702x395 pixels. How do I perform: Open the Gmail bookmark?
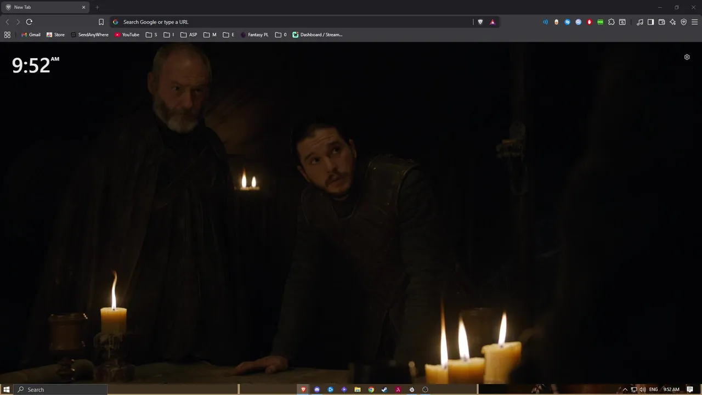click(31, 35)
